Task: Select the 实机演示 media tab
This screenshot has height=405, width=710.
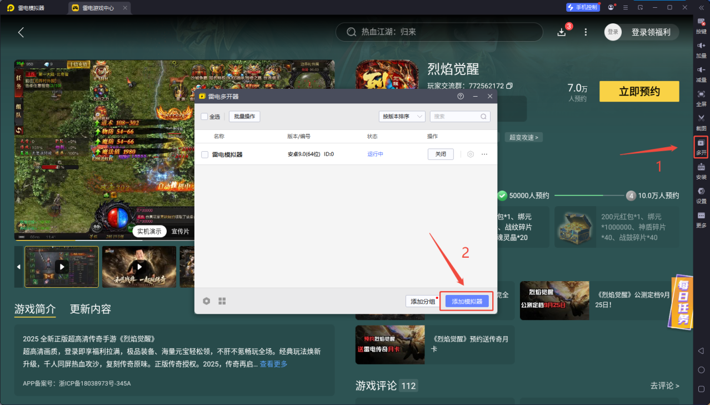Action: (x=149, y=231)
